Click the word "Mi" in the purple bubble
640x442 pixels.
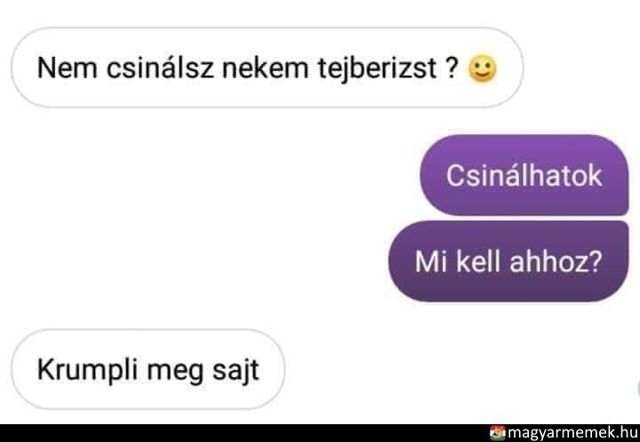430,261
